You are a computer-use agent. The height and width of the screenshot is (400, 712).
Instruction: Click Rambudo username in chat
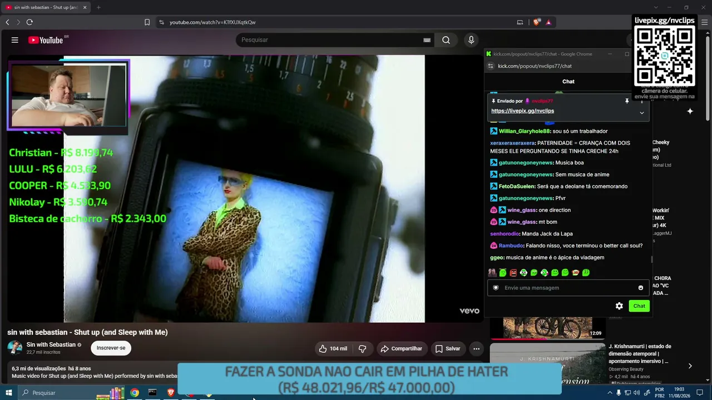tap(511, 246)
